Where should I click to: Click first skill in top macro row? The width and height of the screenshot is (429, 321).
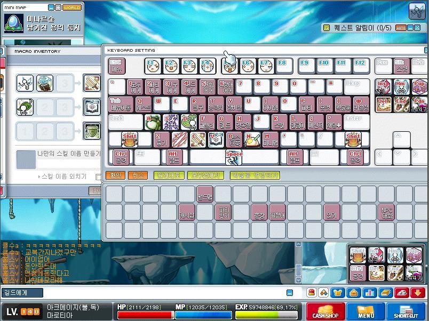pyautogui.click(x=25, y=83)
